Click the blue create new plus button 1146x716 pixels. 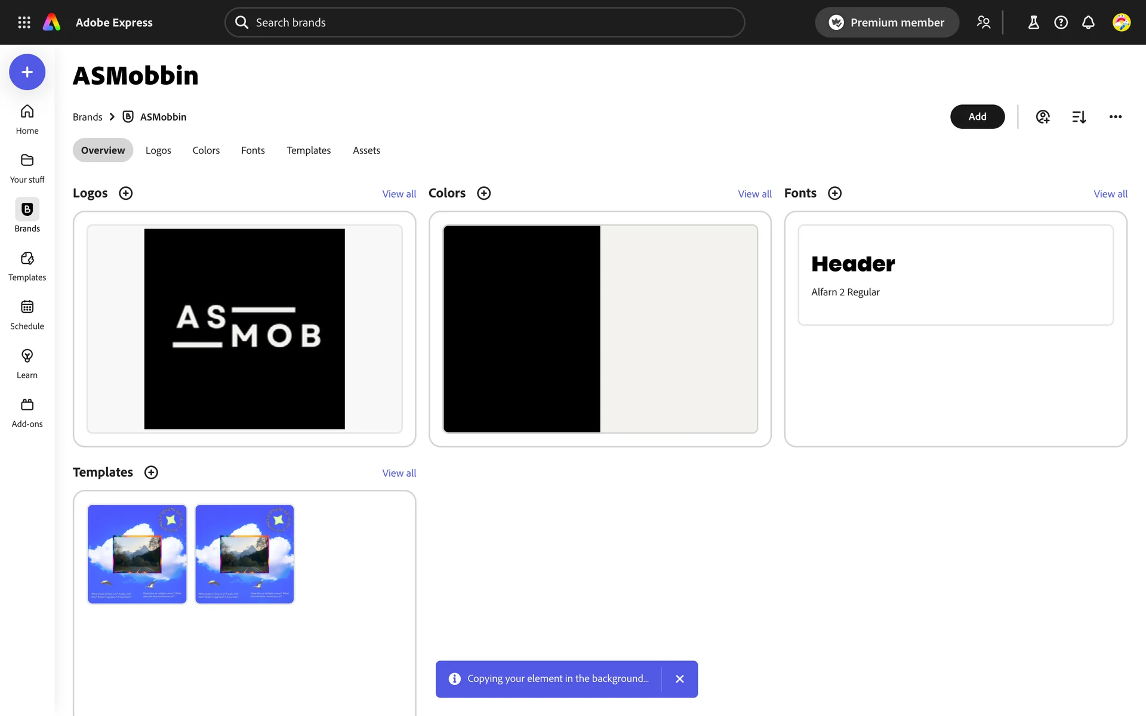[x=27, y=72]
